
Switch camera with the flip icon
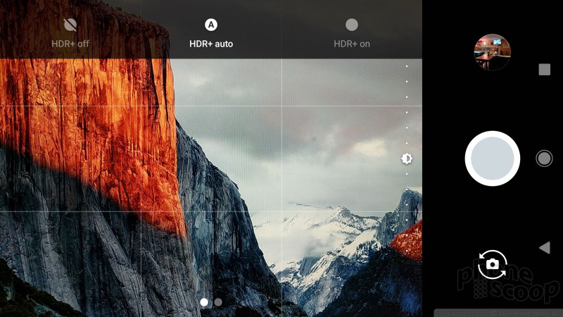[492, 265]
